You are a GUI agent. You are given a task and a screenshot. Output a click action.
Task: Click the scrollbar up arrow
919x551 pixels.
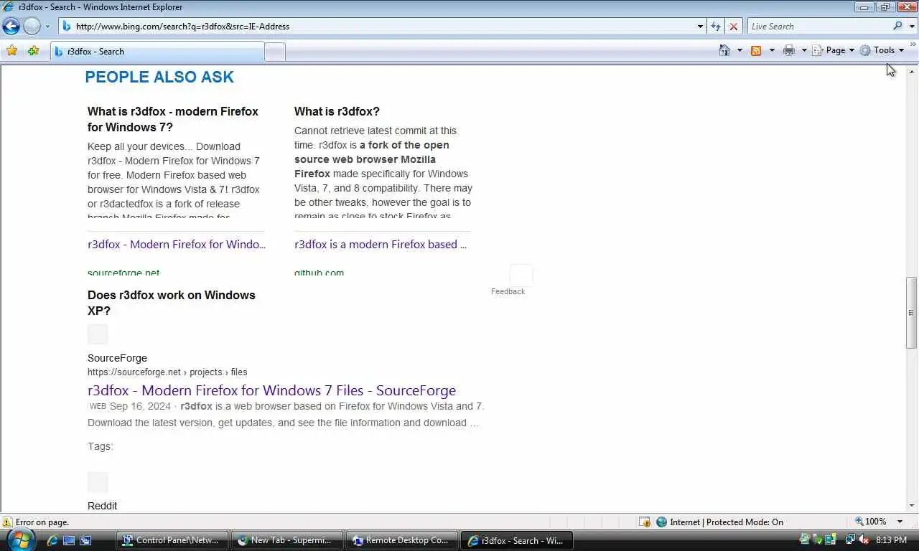(x=912, y=72)
